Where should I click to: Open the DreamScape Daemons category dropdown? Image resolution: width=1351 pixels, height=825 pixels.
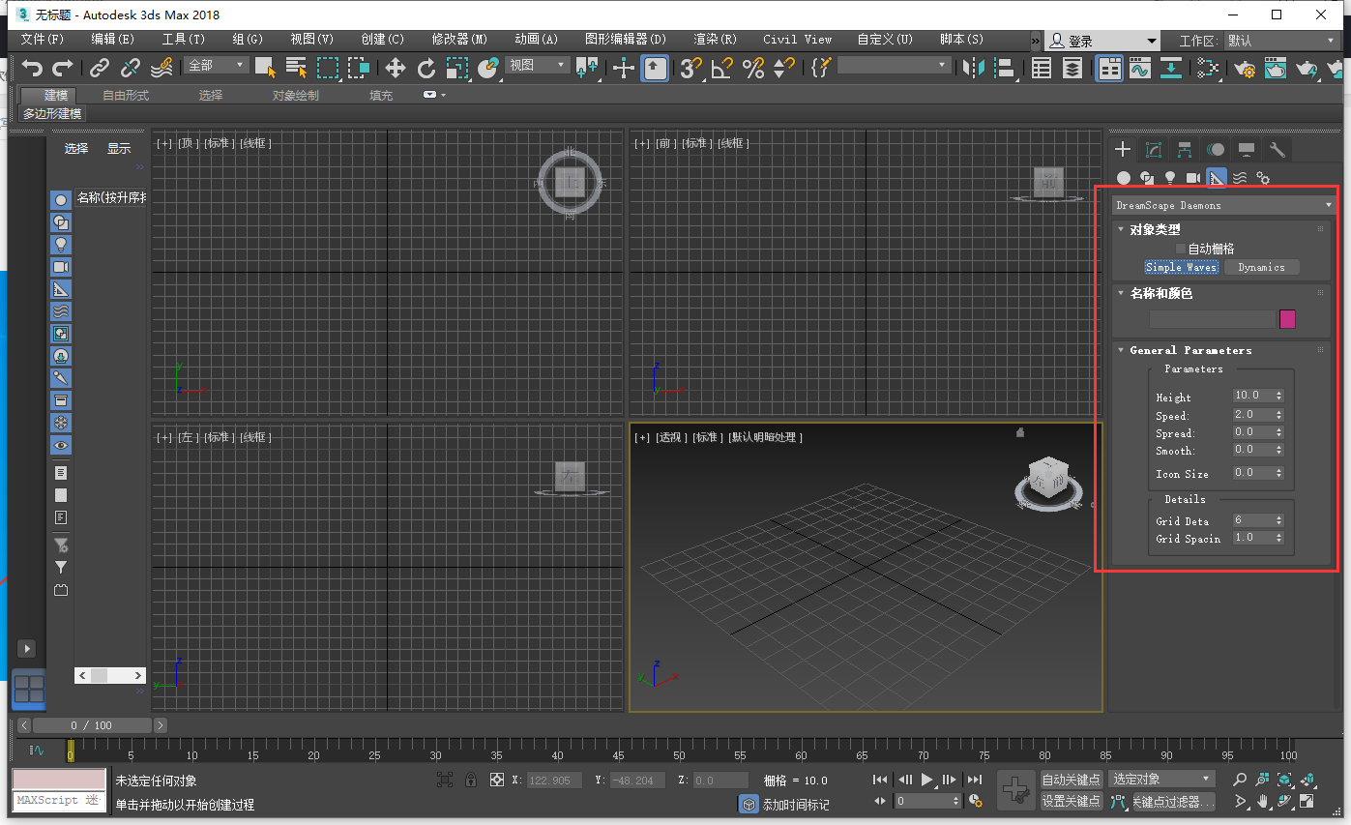tap(1223, 205)
